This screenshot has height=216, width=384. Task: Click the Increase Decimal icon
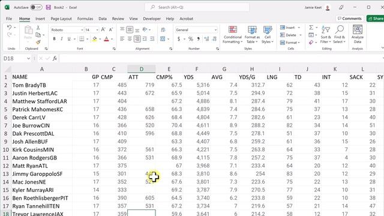pyautogui.click(x=206, y=38)
